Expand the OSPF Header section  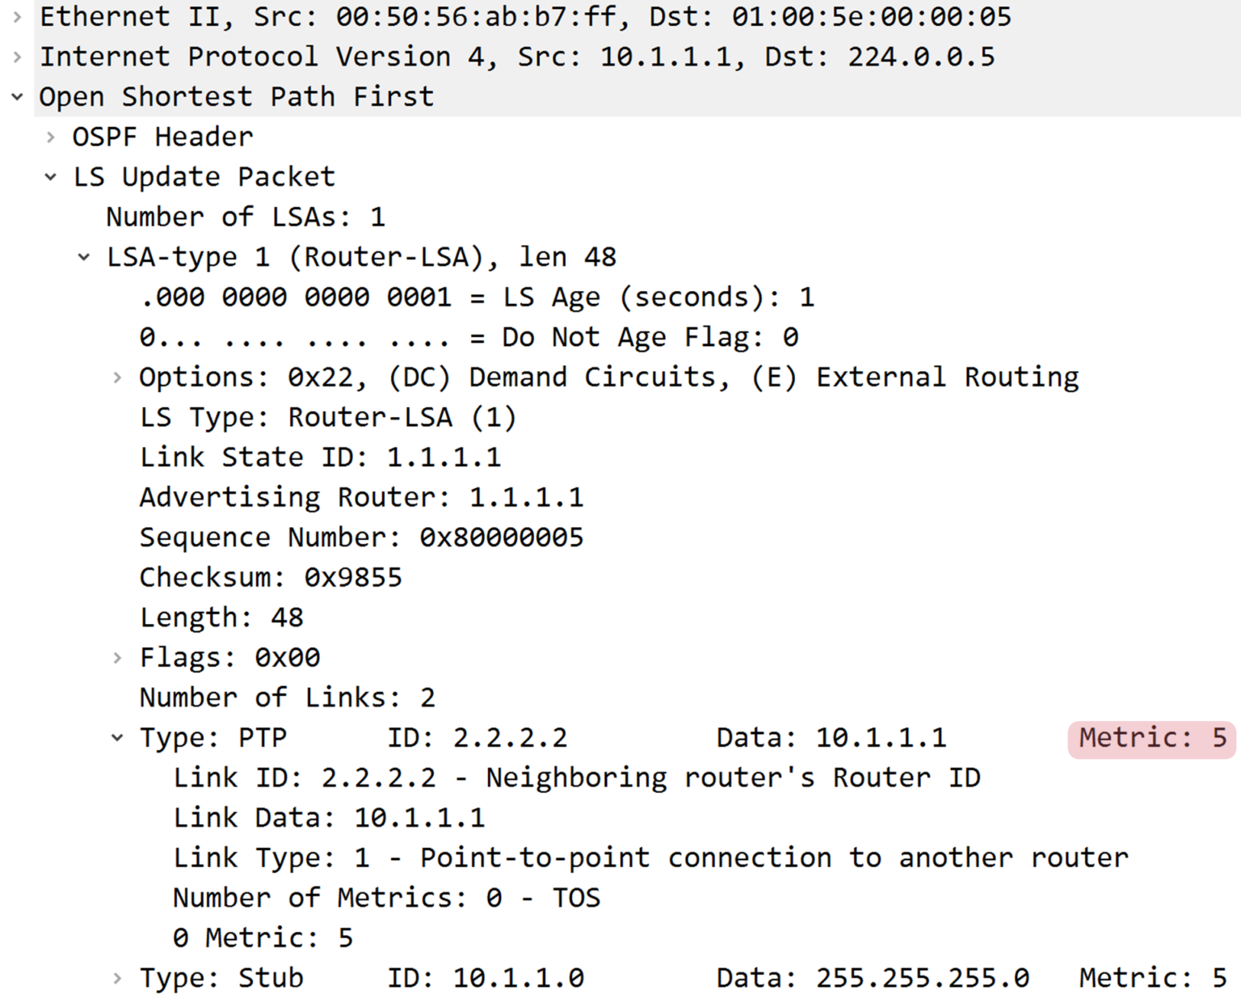(x=50, y=137)
